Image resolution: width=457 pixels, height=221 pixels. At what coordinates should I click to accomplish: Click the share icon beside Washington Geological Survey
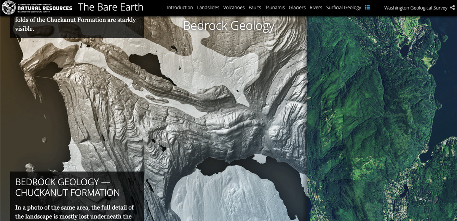(452, 8)
